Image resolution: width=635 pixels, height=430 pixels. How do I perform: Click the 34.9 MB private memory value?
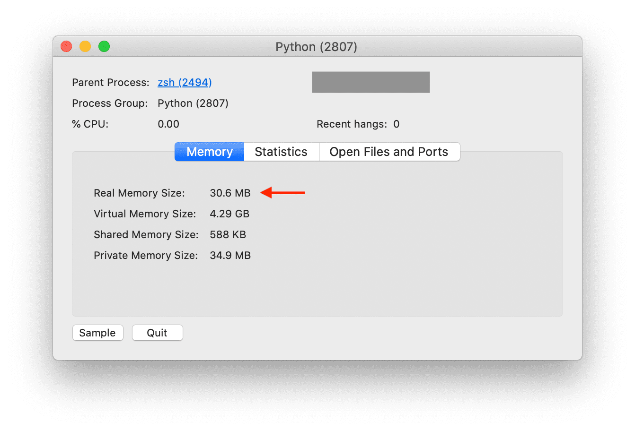[230, 256]
